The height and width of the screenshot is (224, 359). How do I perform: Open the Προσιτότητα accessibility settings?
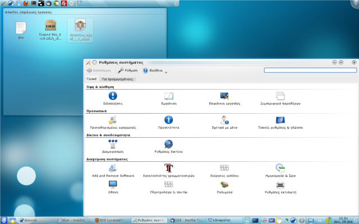(x=169, y=123)
